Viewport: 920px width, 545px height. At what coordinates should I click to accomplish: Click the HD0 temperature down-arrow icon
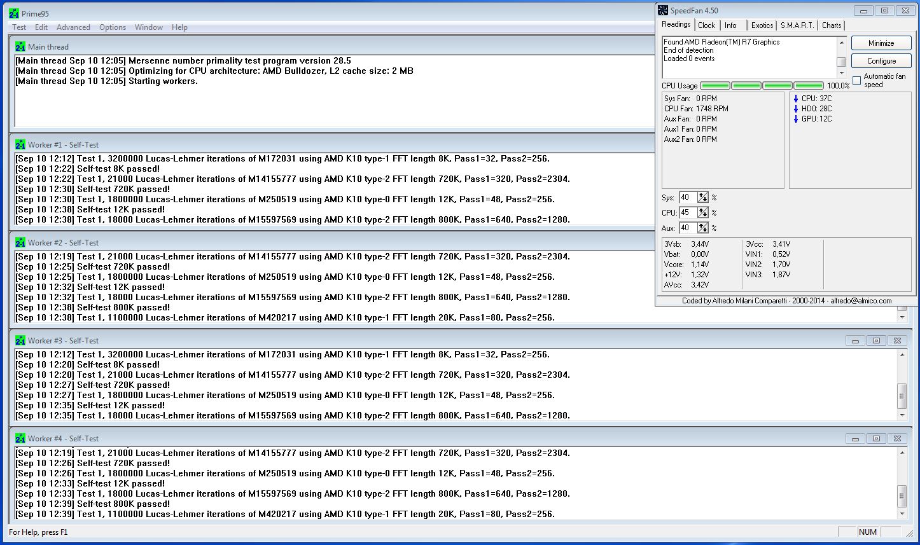tap(796, 109)
